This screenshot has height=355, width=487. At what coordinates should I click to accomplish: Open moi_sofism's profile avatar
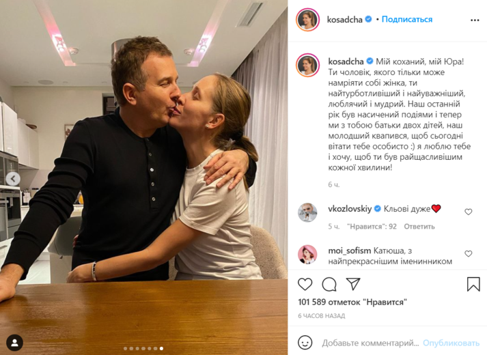coord(307,255)
